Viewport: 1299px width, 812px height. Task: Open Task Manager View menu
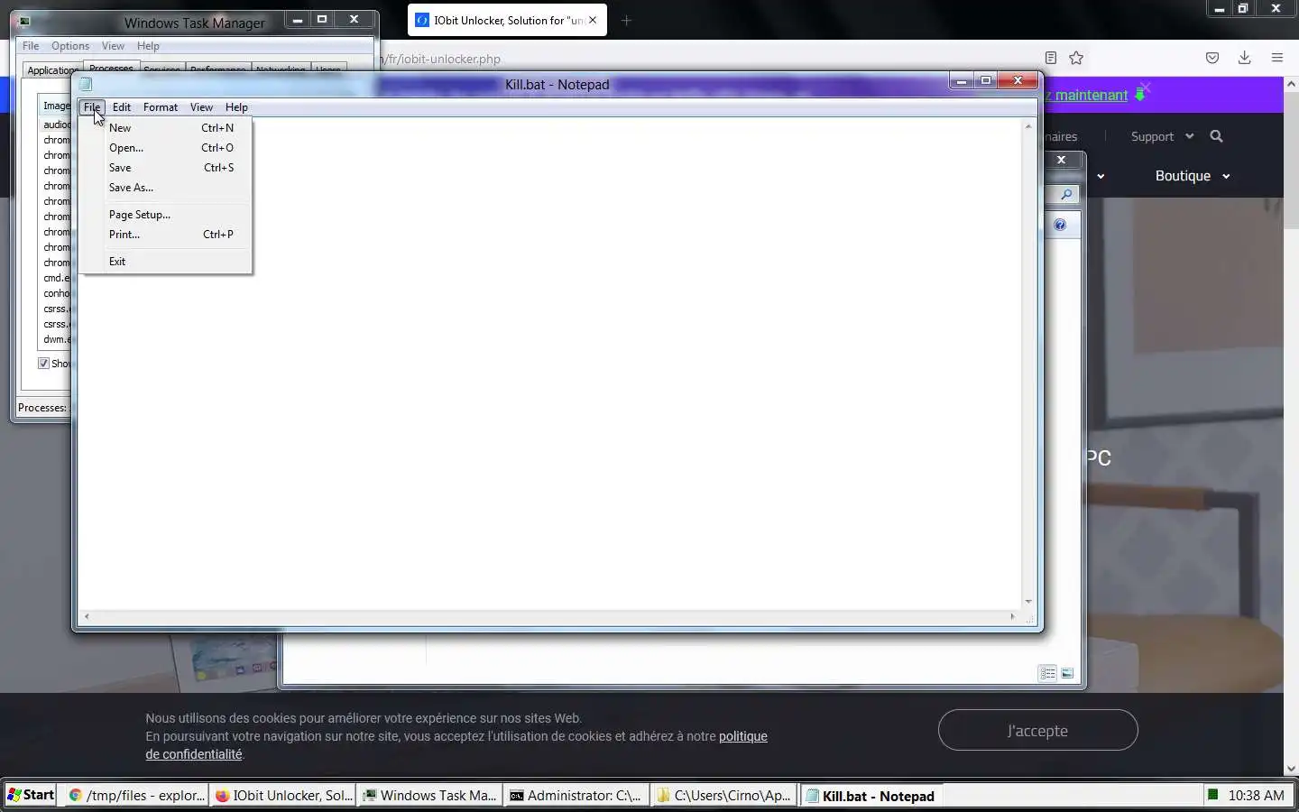click(x=113, y=46)
